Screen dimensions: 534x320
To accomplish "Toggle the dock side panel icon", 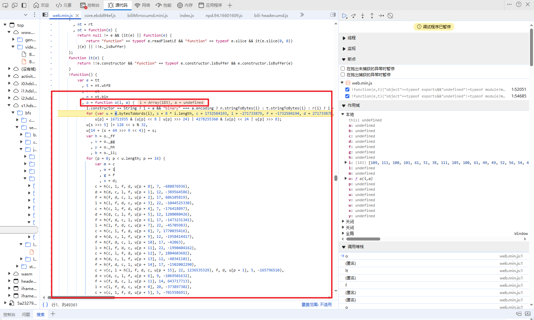I will point(24,5).
